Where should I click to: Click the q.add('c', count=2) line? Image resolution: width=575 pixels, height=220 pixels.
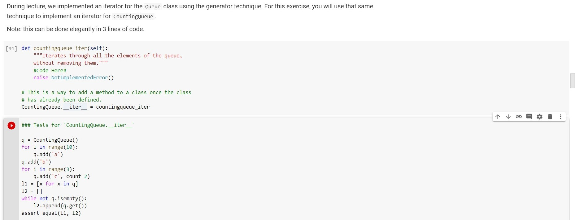tap(61, 176)
